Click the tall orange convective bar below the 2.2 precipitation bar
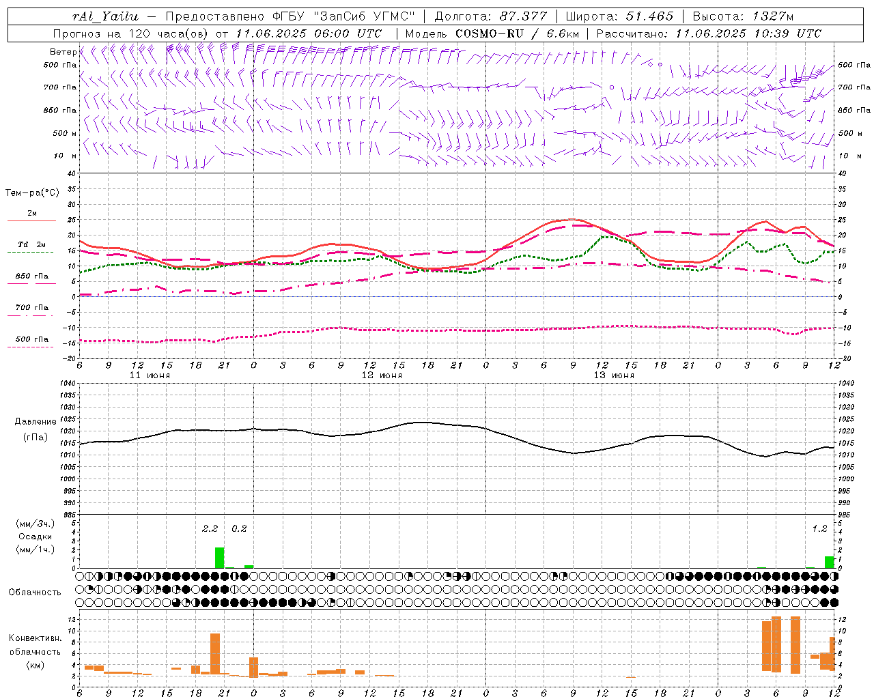874x699 pixels. pos(215,654)
